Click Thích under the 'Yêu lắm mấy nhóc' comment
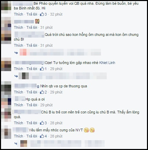 click(19, 136)
